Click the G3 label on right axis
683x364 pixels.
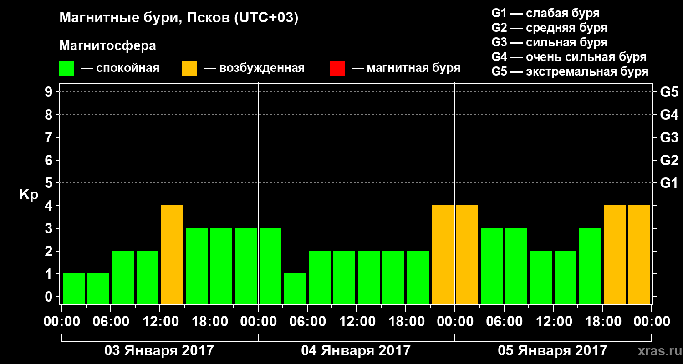pyautogui.click(x=669, y=137)
